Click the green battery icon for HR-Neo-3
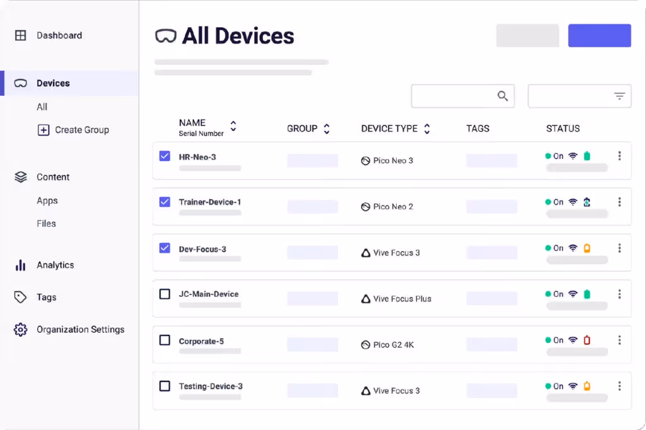646x430 pixels. pos(587,156)
